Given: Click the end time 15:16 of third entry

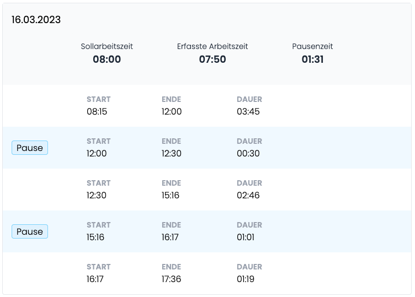Looking at the screenshot, I should tap(171, 195).
